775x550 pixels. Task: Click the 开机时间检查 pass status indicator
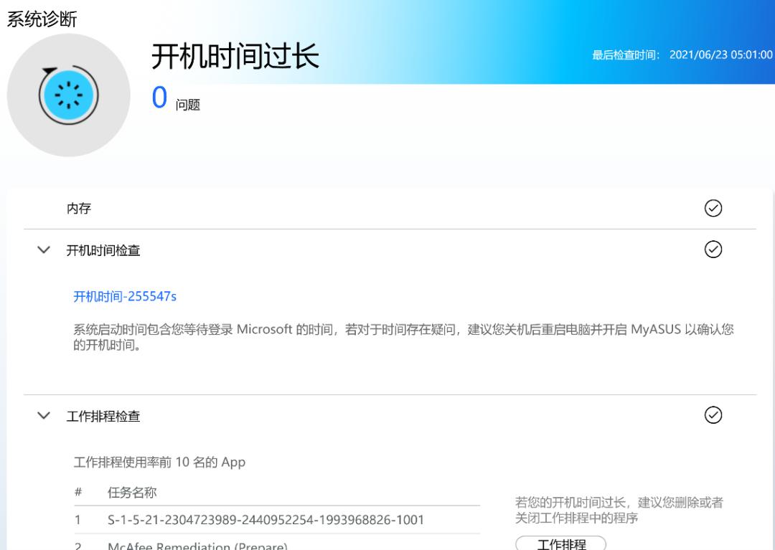coord(713,250)
